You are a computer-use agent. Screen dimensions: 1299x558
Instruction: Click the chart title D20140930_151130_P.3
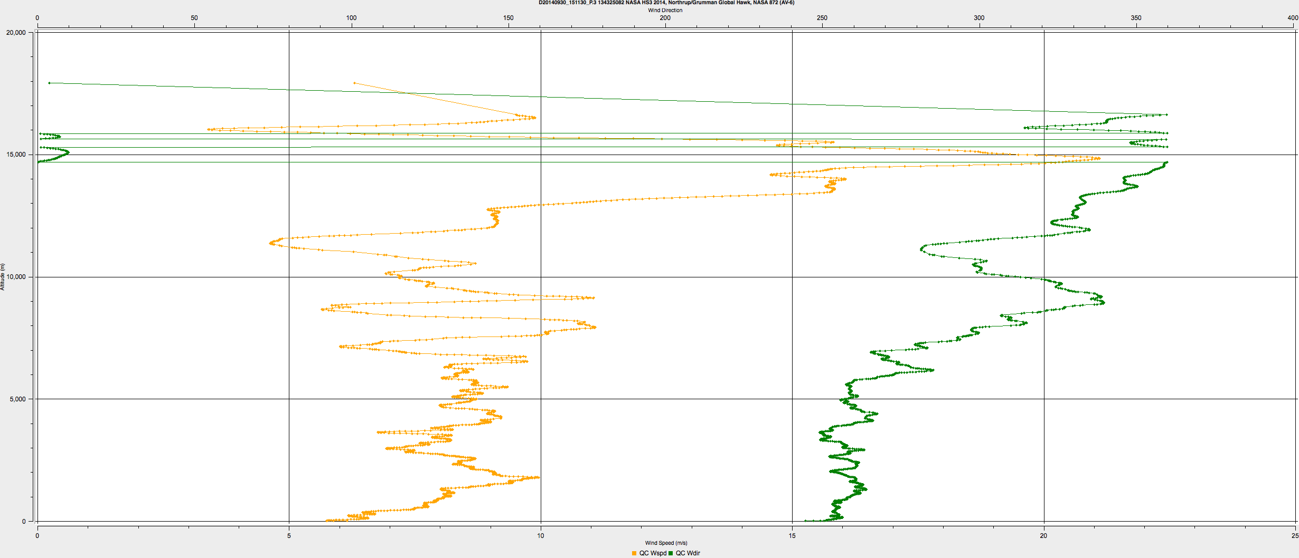[x=666, y=3]
